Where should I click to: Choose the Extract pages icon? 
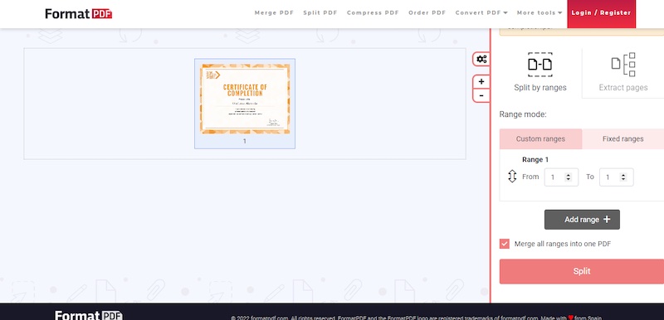[x=623, y=65]
